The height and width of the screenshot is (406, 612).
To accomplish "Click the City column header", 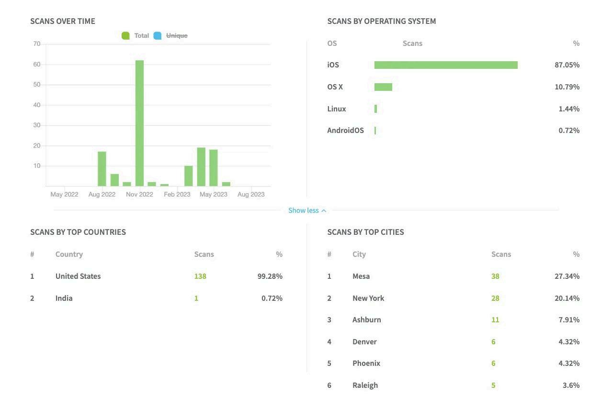I will pyautogui.click(x=359, y=254).
